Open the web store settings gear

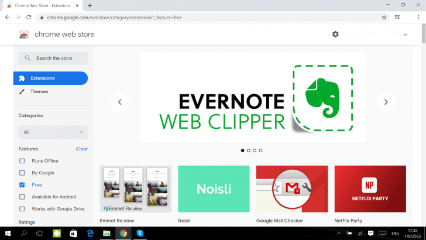335,35
